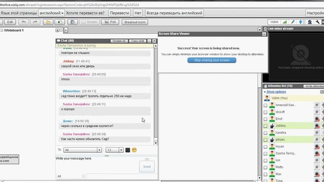Open the Whiteboard 1 tab dropdown arrow
This screenshot has height=182, width=324.
[x=57, y=30]
